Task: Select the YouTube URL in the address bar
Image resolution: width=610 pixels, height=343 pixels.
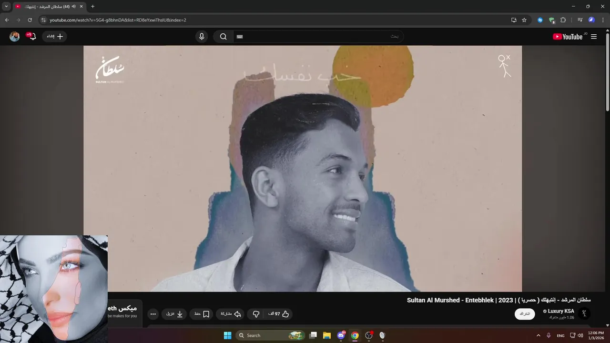Action: pos(118,20)
